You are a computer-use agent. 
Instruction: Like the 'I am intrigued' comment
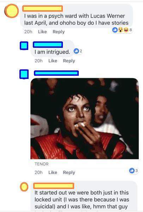[53, 61]
